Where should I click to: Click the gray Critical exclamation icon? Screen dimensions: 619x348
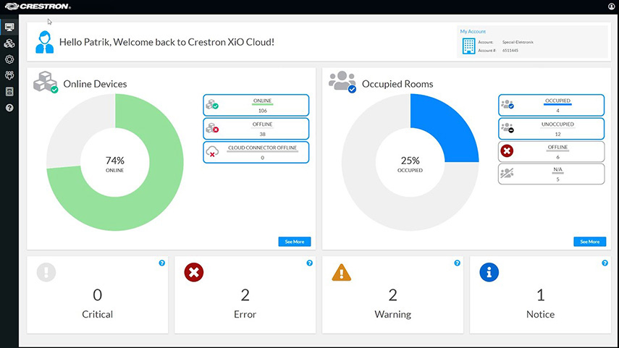pos(46,272)
